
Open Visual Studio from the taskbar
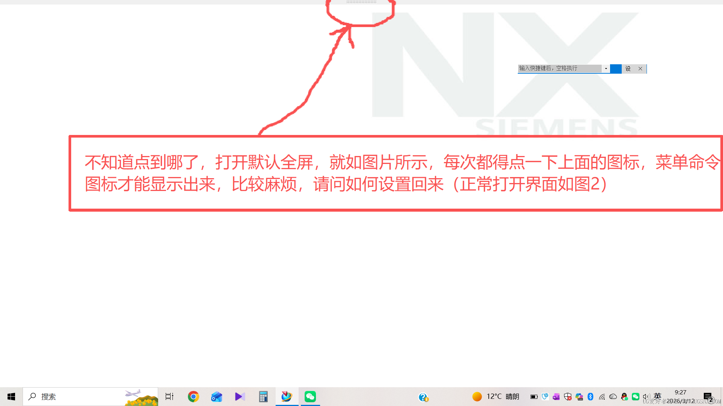[240, 397]
